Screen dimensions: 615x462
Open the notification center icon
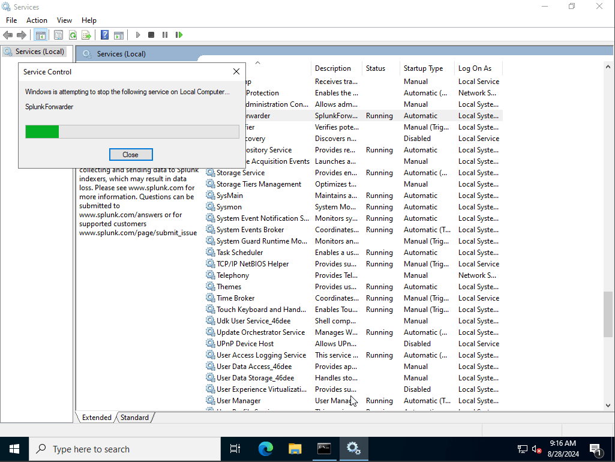click(x=596, y=449)
